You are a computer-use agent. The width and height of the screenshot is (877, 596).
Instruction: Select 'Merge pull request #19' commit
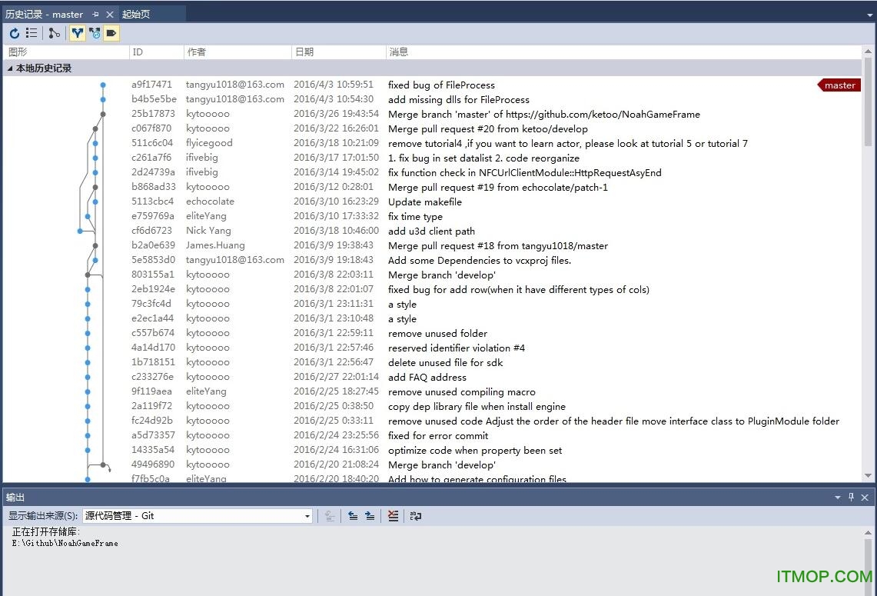[432, 187]
